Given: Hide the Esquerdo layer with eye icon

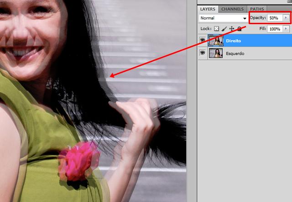Looking at the screenshot, I should pyautogui.click(x=202, y=53).
